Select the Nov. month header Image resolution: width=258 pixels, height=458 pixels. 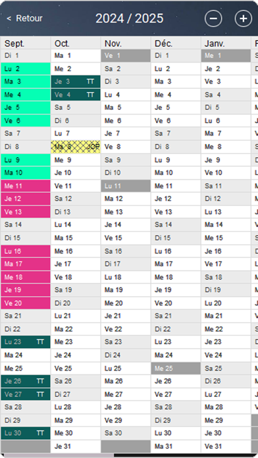pos(126,43)
